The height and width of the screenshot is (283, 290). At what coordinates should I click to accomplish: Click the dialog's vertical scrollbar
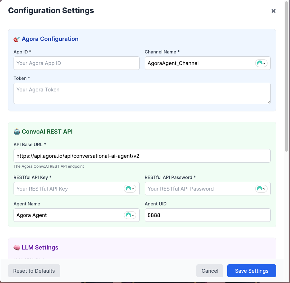coord(286,77)
